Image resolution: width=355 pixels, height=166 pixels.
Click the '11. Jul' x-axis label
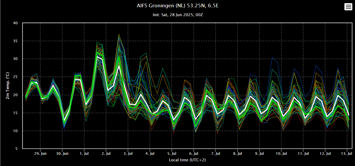click(x=303, y=153)
